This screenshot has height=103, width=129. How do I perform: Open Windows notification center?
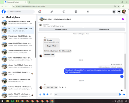126,101
